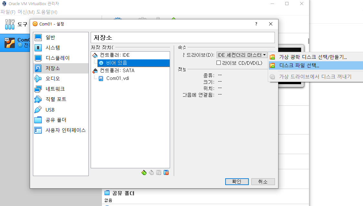Click the 디스플레이 screen icon in the sidebar
This screenshot has height=206, width=363.
point(38,58)
